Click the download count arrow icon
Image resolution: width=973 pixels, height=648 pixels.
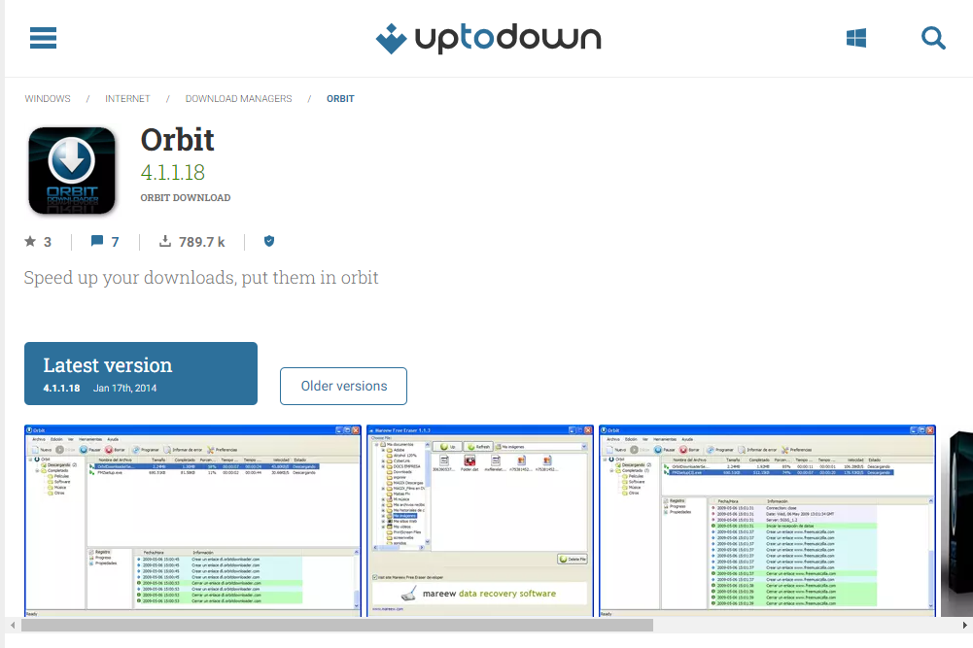[x=165, y=241]
